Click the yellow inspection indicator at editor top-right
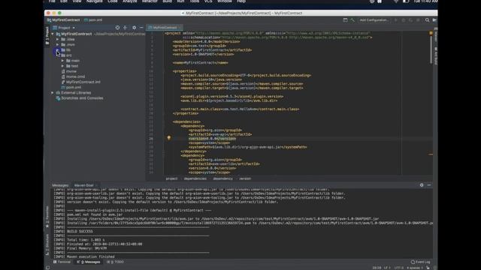 (x=431, y=33)
